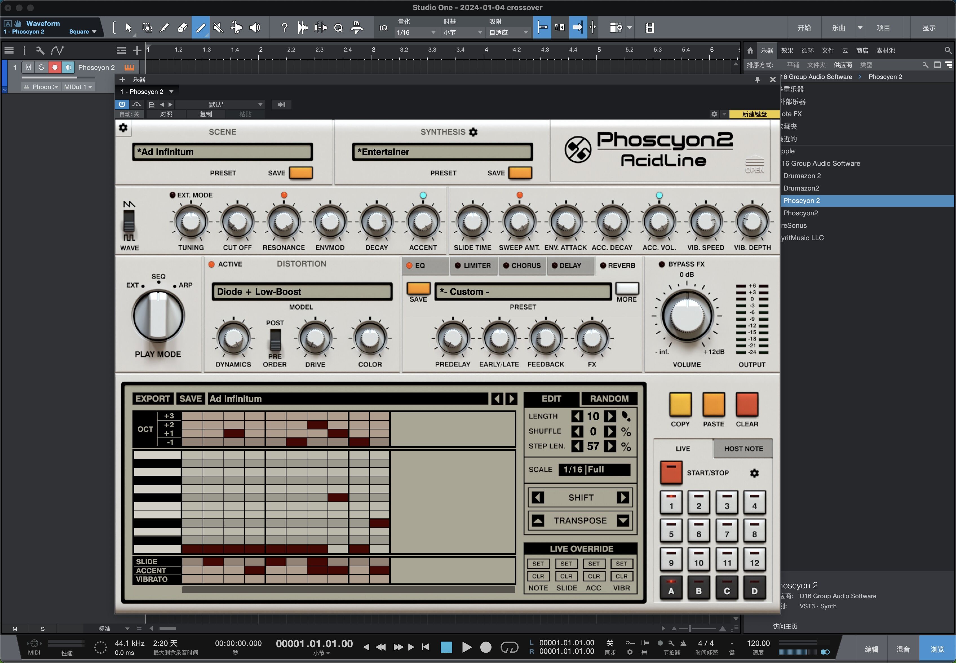Click the question mark help icon
Image resolution: width=956 pixels, height=663 pixels.
click(x=284, y=28)
